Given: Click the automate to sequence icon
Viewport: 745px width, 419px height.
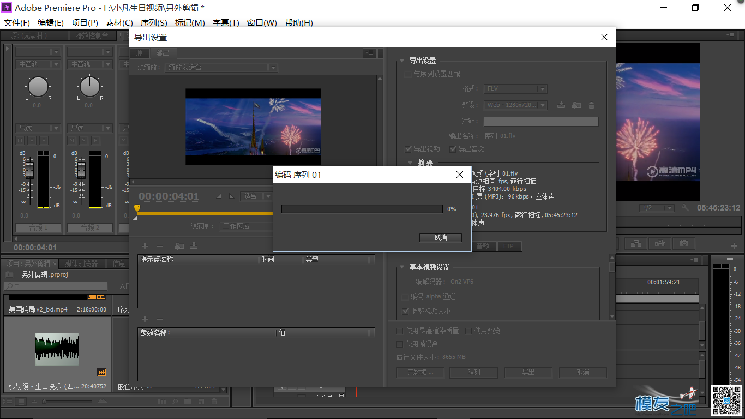Looking at the screenshot, I should coord(160,402).
